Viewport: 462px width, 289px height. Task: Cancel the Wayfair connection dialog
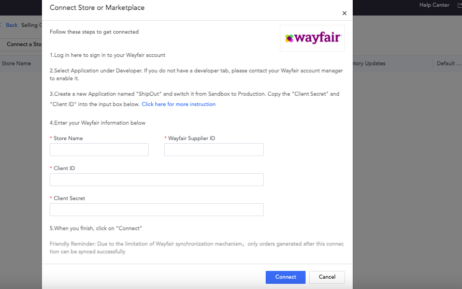coord(327,277)
